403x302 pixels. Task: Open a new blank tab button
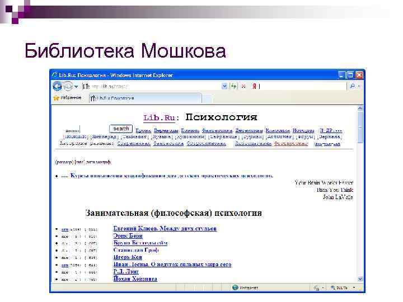click(208, 98)
